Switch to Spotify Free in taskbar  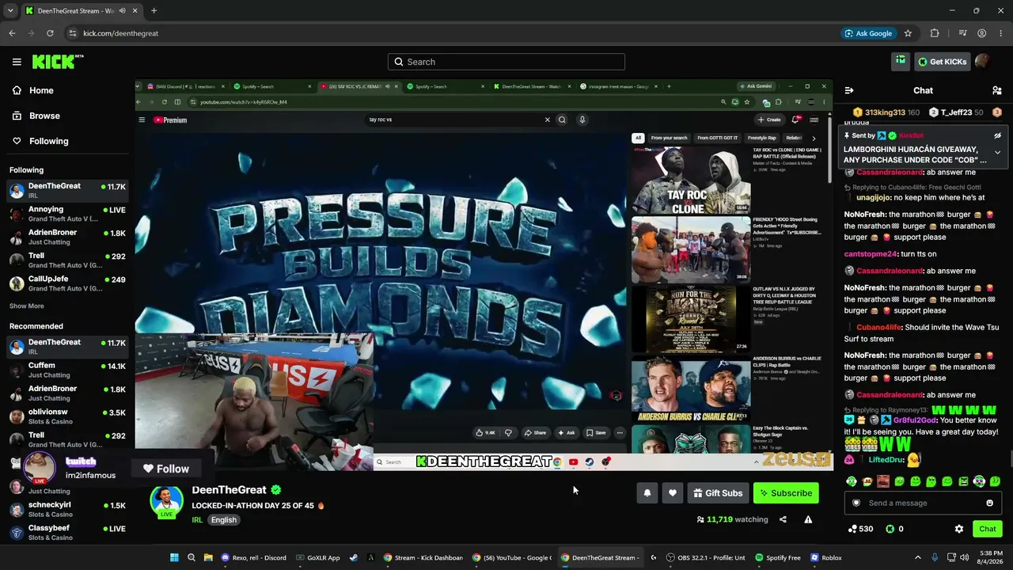click(778, 557)
